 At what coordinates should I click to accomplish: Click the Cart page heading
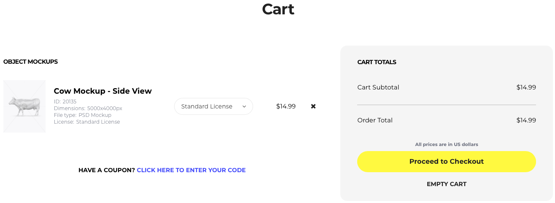click(278, 9)
